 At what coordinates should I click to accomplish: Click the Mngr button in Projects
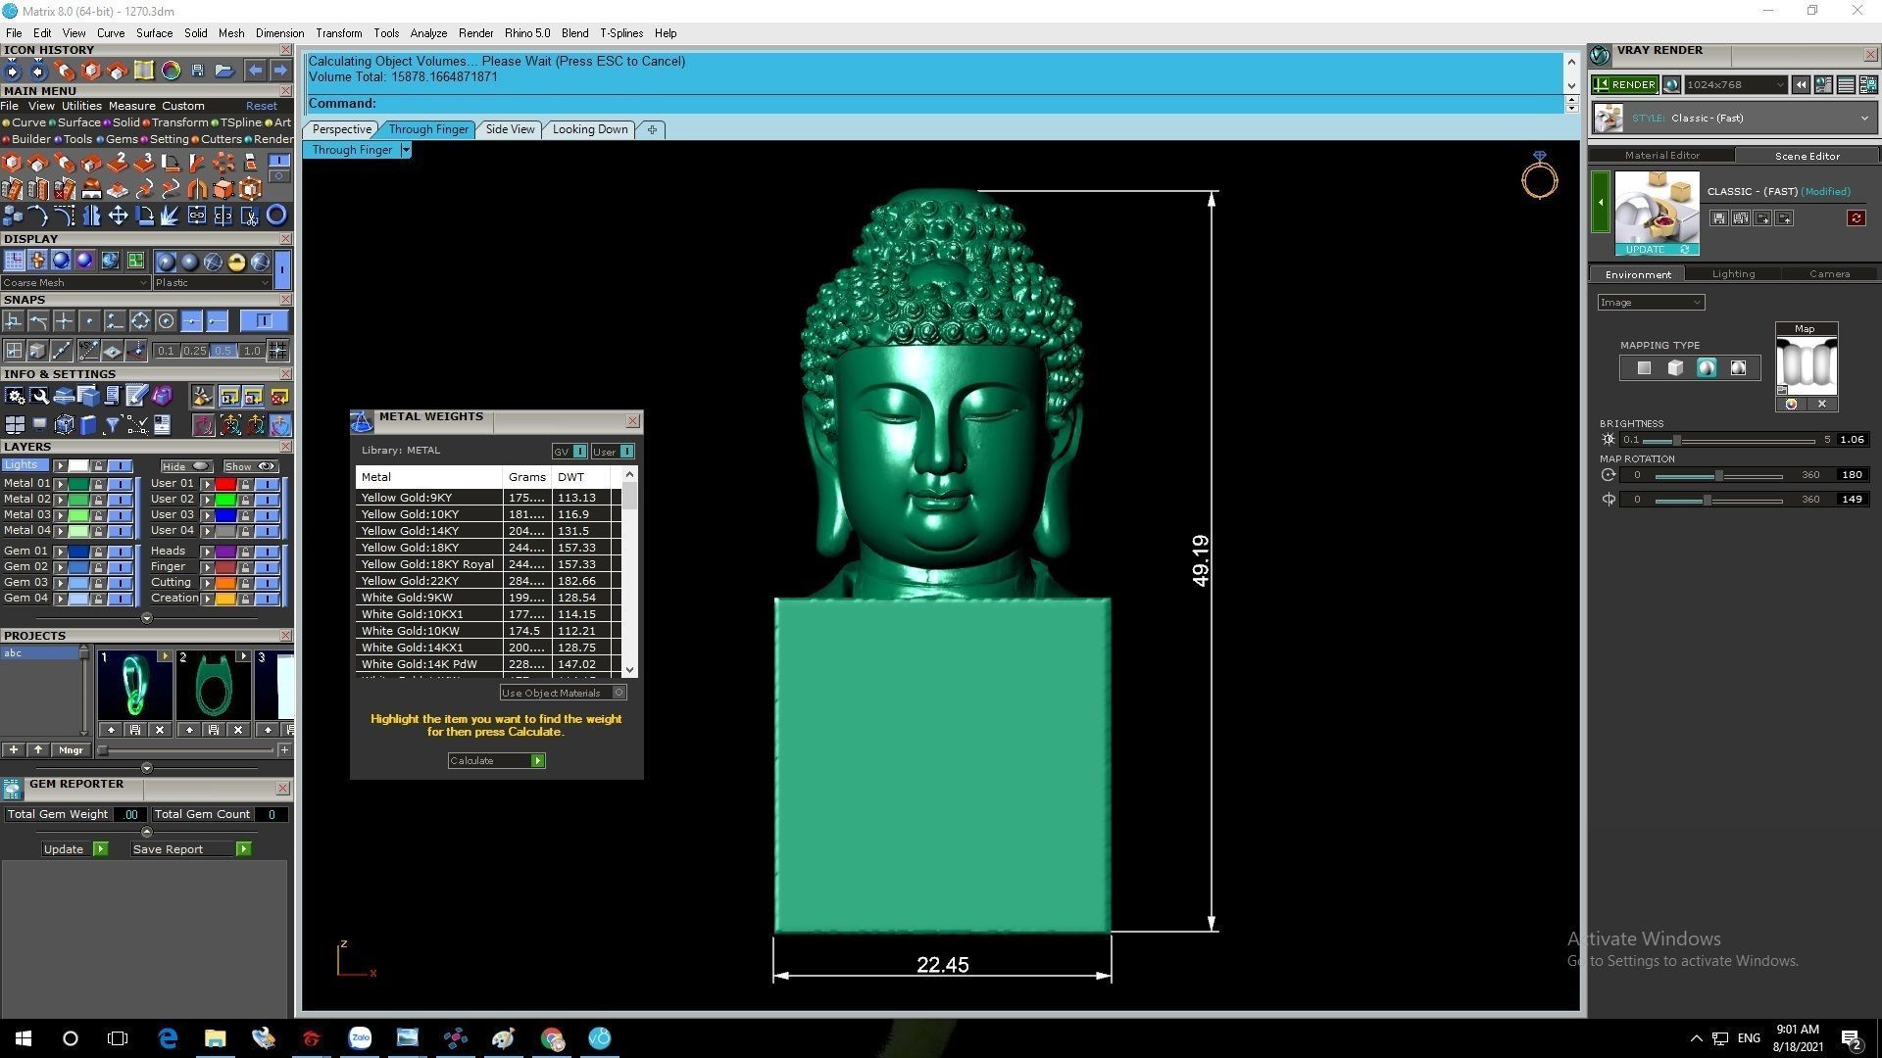(x=71, y=750)
